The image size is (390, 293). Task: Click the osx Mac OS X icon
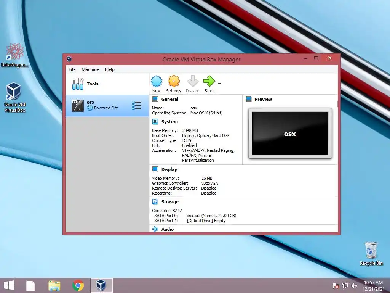(78, 105)
